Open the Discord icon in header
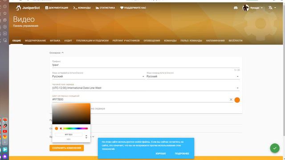 [x=236, y=8]
